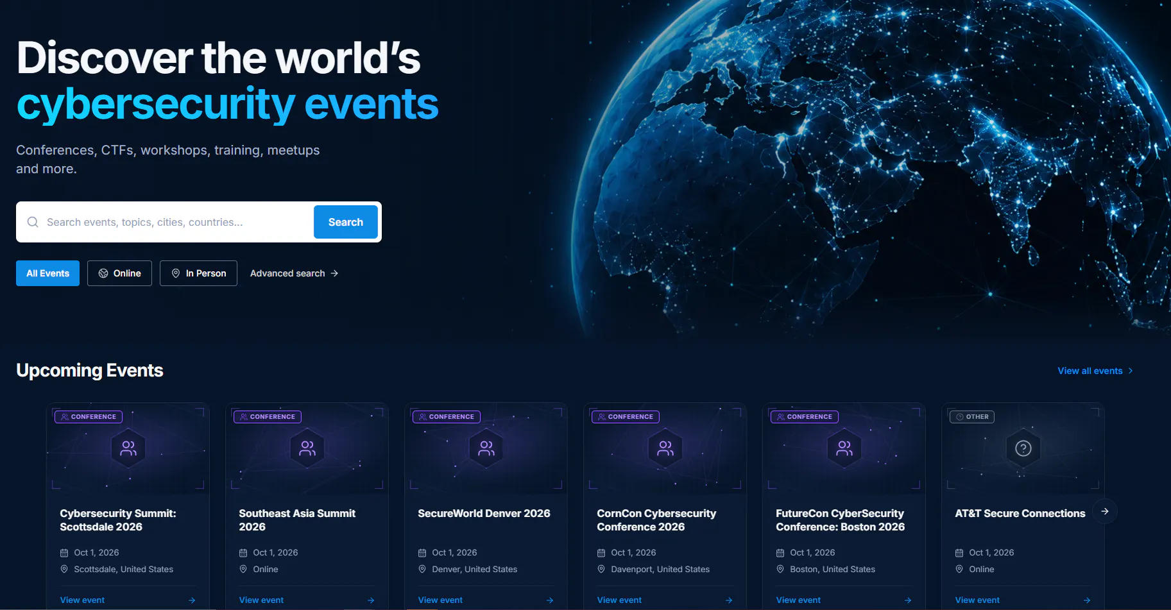Click View event on Scottsdale Summit card
This screenshot has width=1171, height=610.
pyautogui.click(x=82, y=600)
